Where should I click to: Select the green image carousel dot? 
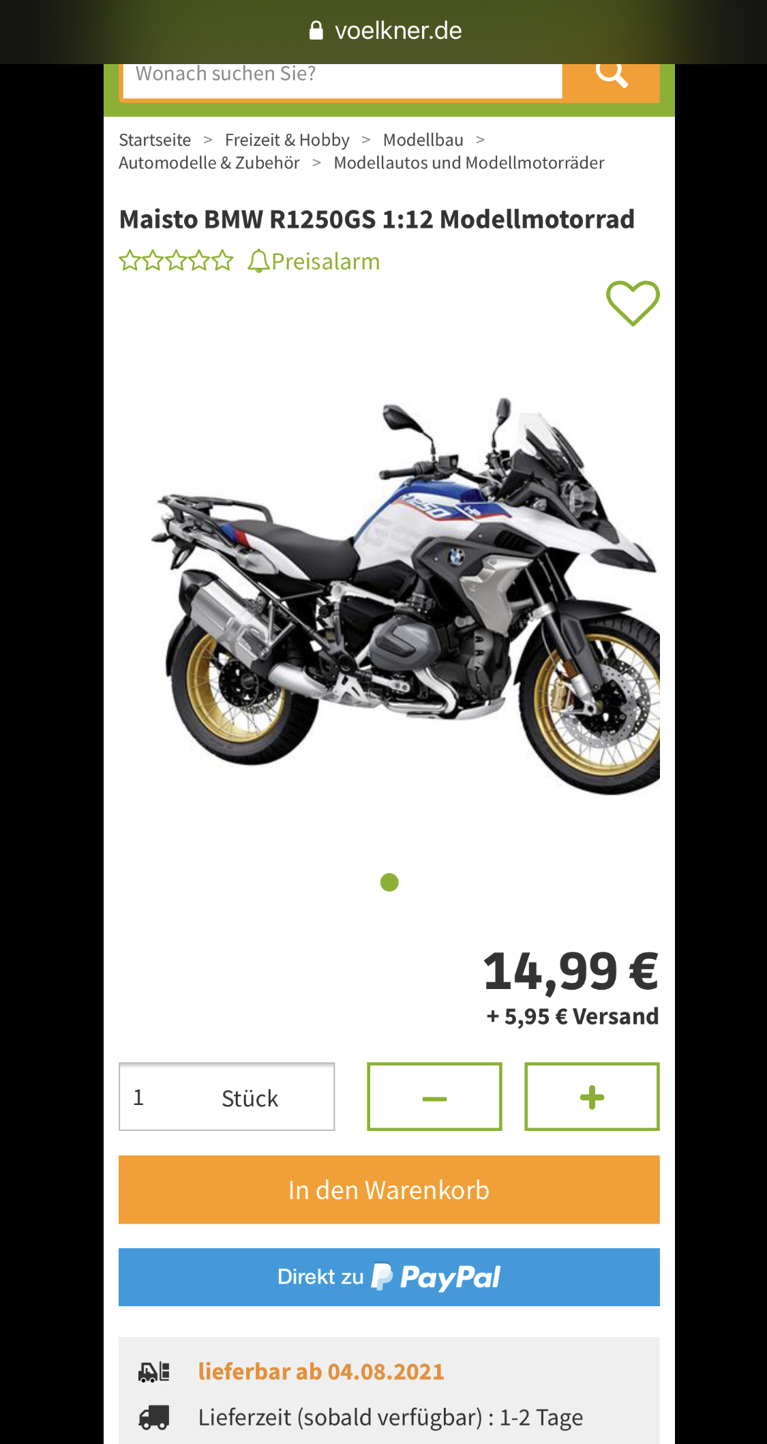(x=389, y=883)
